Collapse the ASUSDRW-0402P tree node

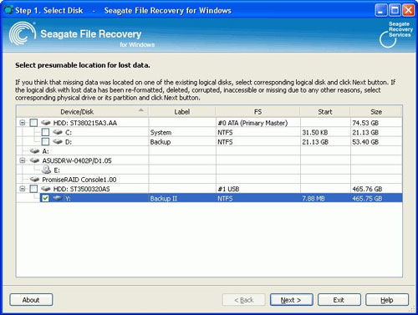(x=23, y=160)
